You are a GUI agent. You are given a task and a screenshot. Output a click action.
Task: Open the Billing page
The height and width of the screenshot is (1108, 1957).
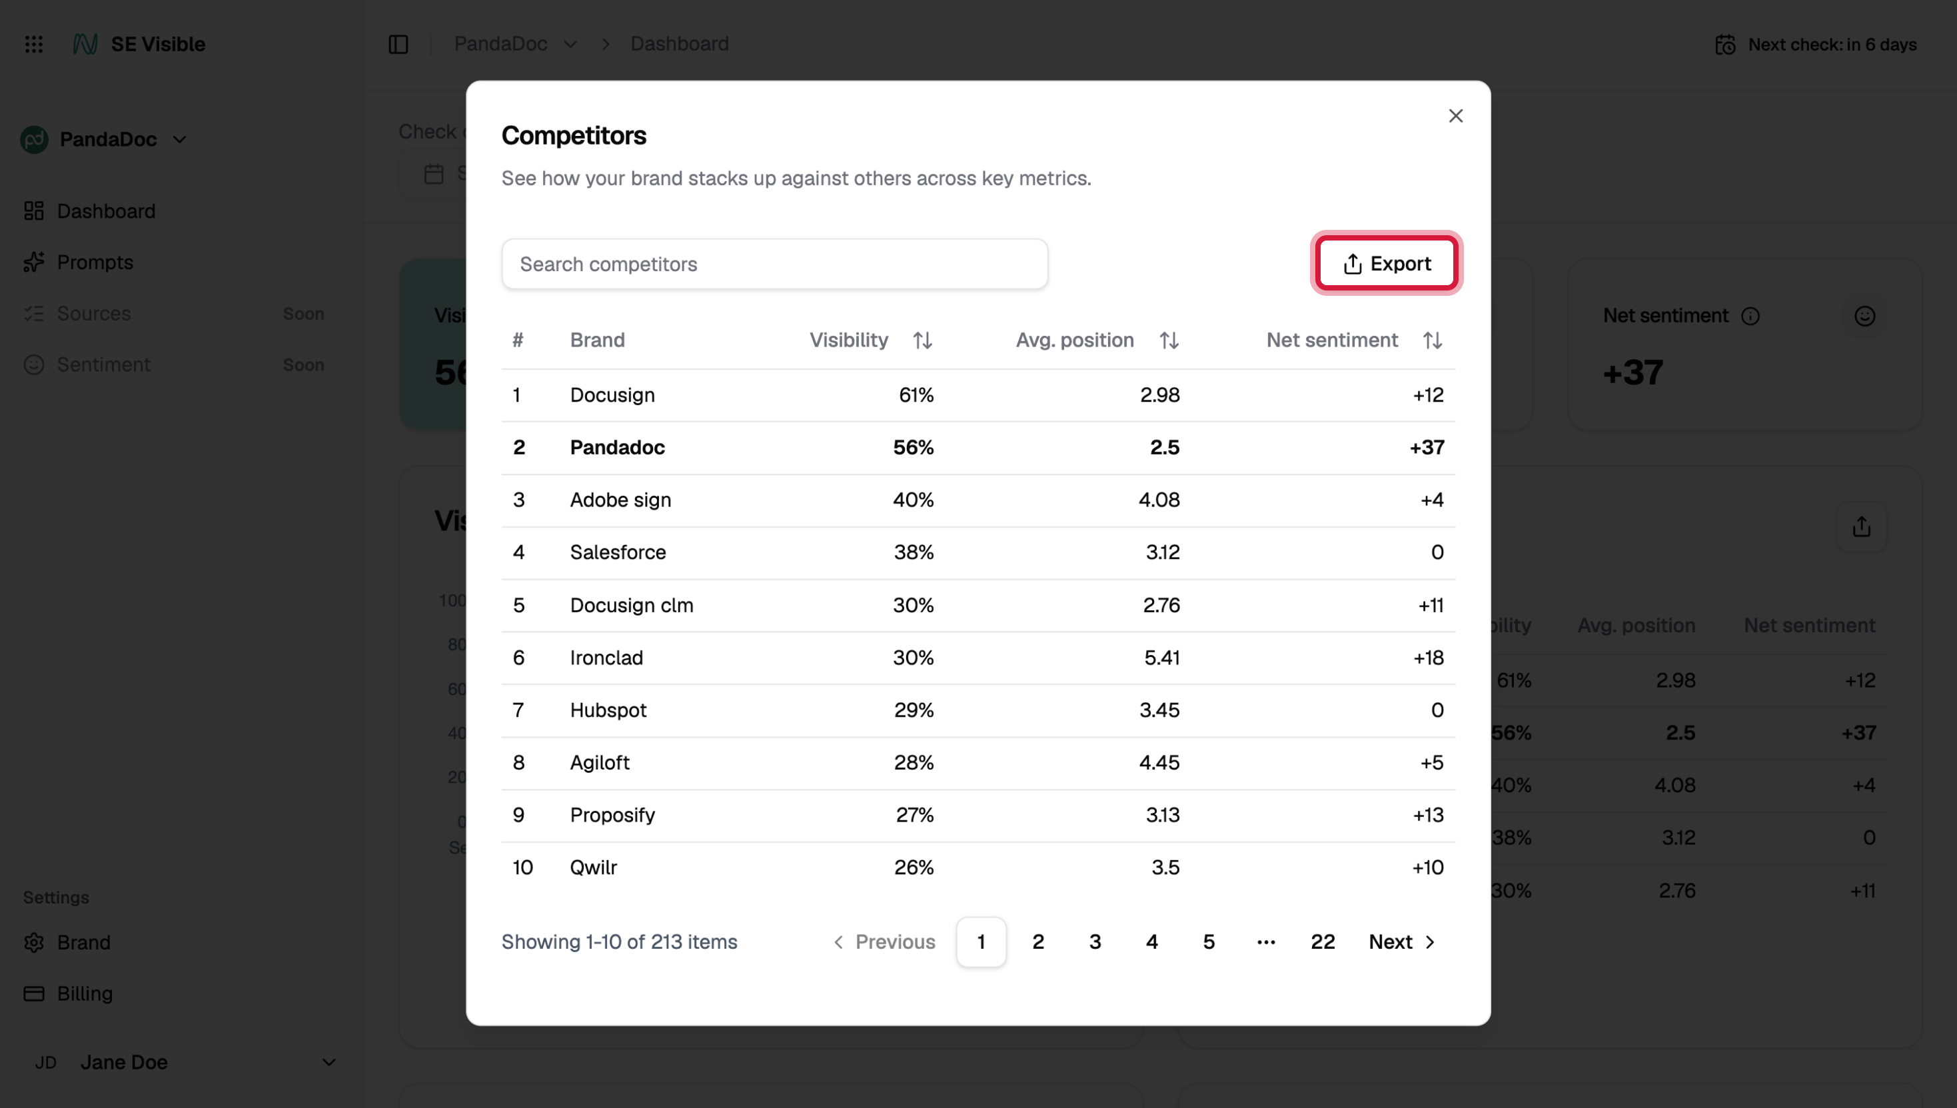click(x=85, y=993)
